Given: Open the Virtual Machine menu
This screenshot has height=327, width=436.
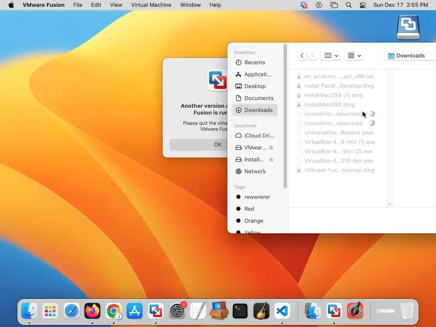Looking at the screenshot, I should coord(151,5).
